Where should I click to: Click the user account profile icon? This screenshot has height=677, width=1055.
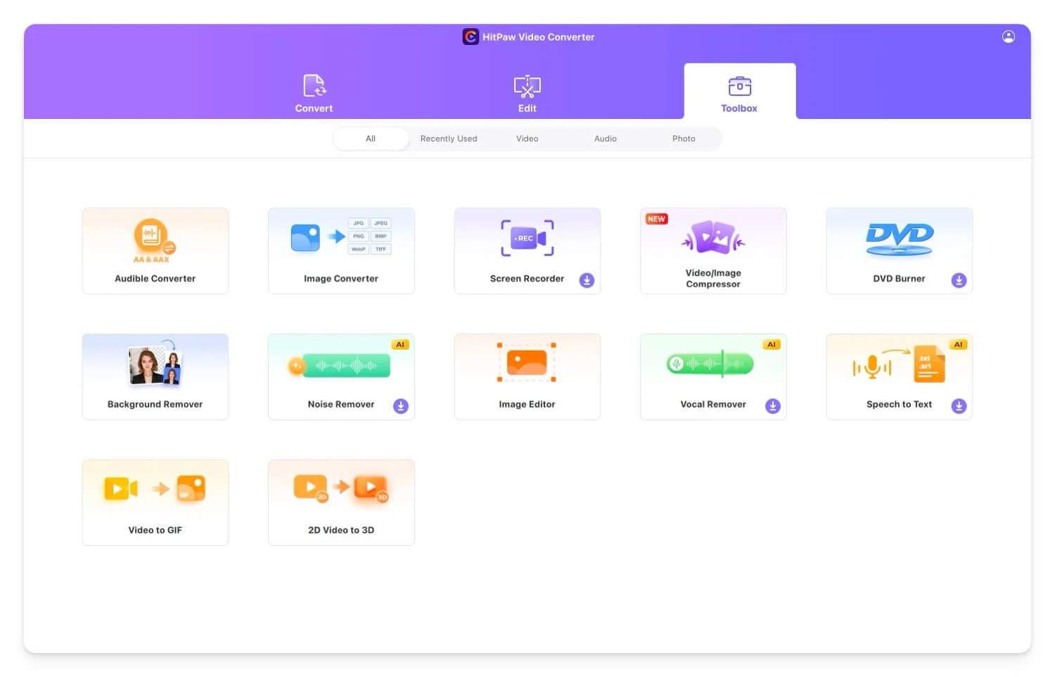click(1008, 37)
